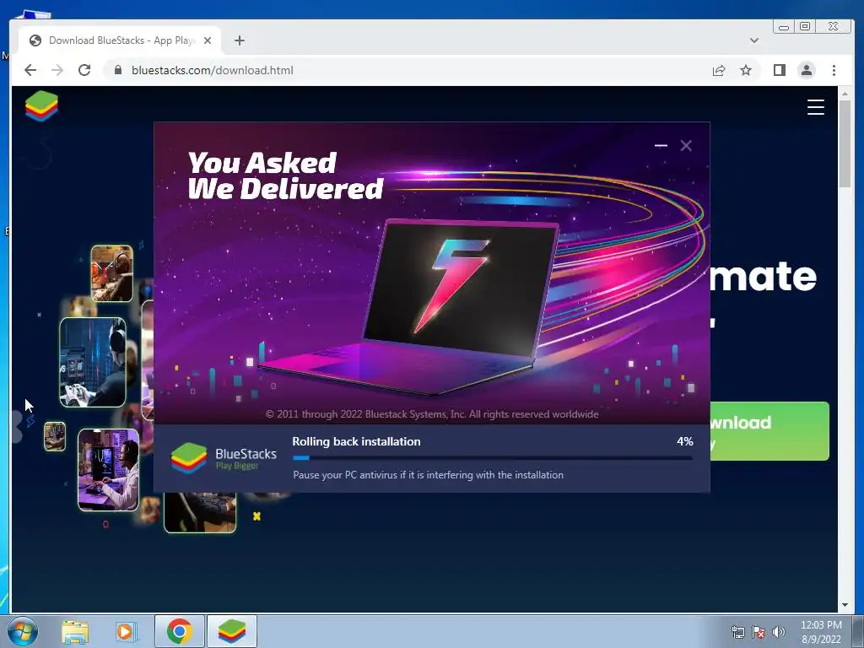864x648 pixels.
Task: Click the share page icon in Chrome
Action: coord(719,71)
